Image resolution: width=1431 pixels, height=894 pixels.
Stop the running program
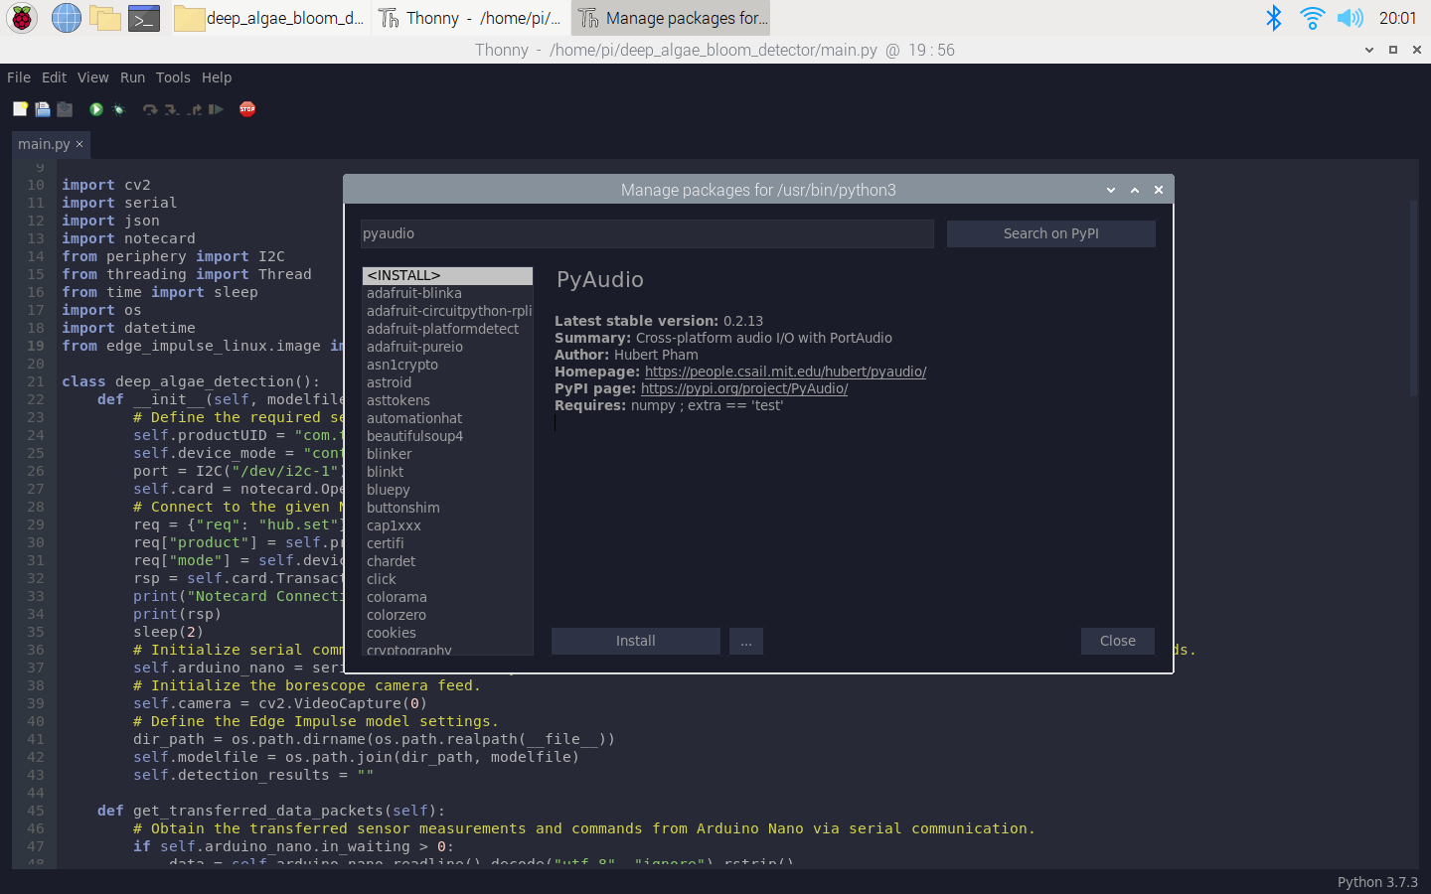point(246,109)
